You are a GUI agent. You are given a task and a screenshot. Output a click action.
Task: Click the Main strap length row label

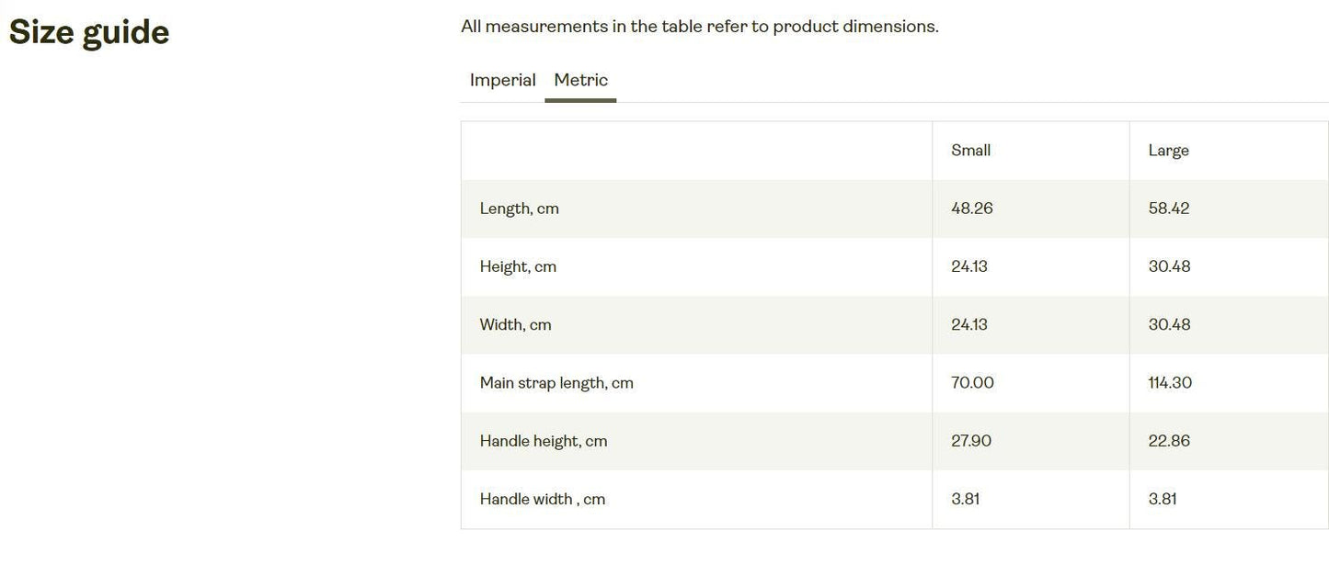556,383
